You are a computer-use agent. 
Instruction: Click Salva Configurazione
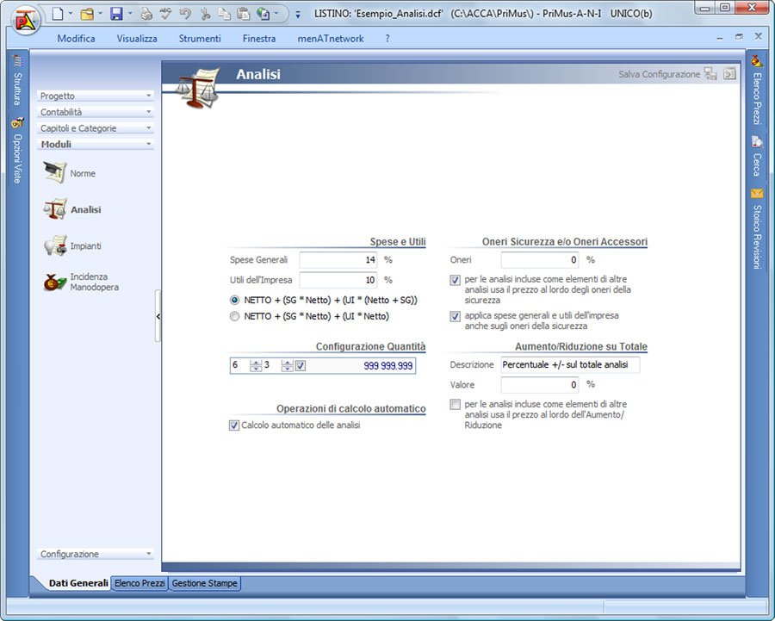tap(659, 75)
